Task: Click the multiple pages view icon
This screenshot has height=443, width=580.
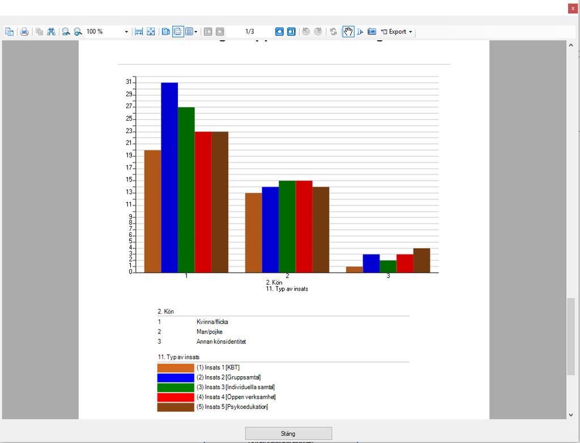Action: 189,32
